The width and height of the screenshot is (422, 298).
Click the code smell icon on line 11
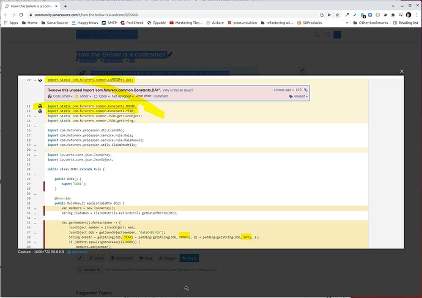coord(40,106)
